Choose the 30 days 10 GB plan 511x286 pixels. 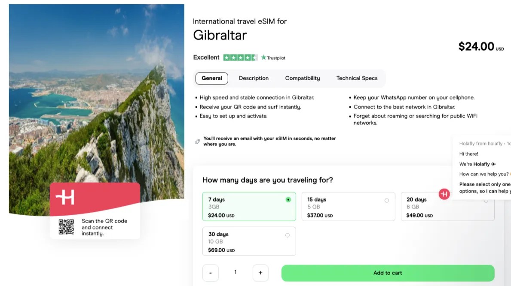coord(249,241)
